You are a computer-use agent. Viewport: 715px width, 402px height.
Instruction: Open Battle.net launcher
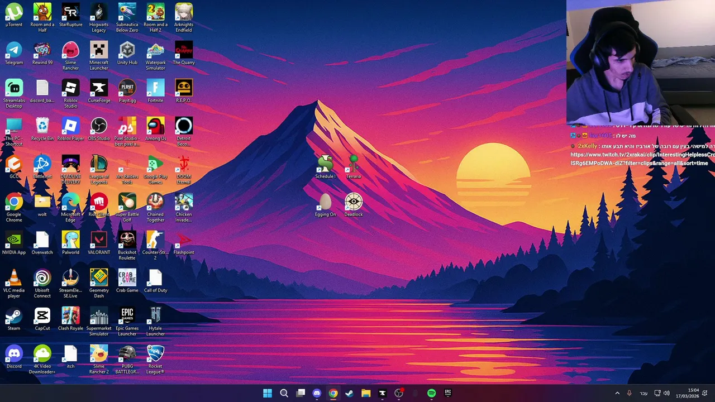(x=42, y=167)
